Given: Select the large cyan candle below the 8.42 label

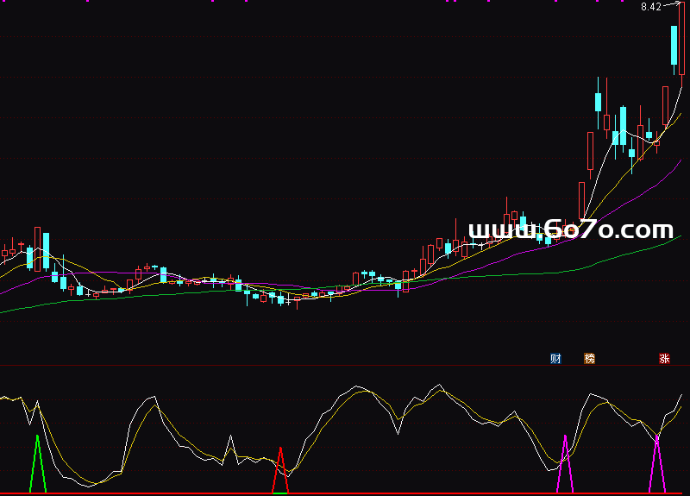Looking at the screenshot, I should (x=673, y=45).
